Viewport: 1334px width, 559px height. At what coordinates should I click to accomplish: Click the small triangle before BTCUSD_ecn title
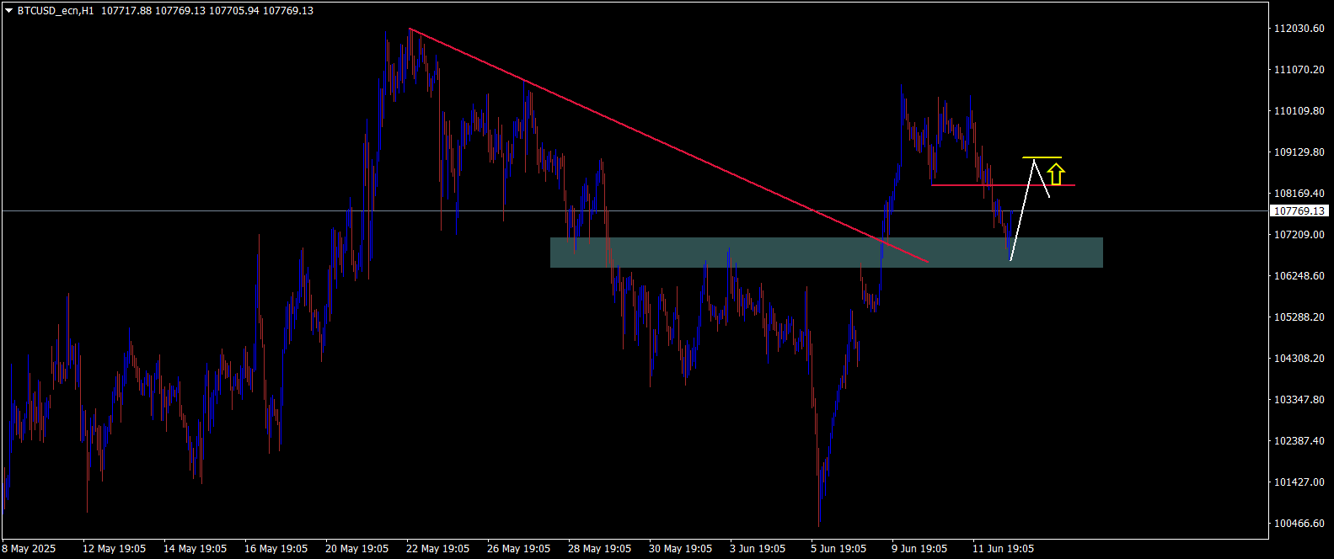[9, 11]
